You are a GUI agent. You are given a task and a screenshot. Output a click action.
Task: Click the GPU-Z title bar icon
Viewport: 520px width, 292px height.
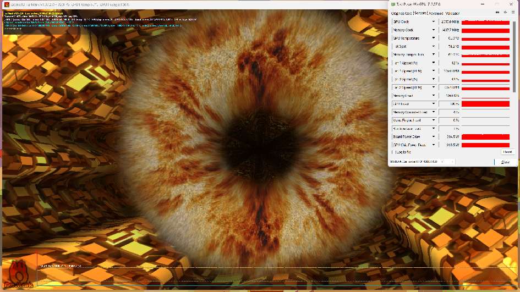[x=393, y=4]
